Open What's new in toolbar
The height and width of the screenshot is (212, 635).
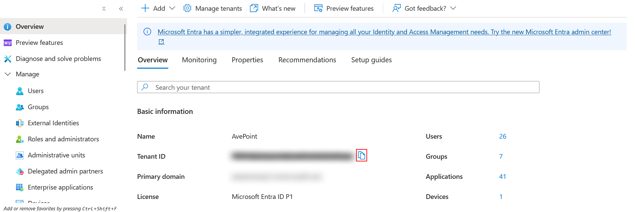(x=273, y=8)
